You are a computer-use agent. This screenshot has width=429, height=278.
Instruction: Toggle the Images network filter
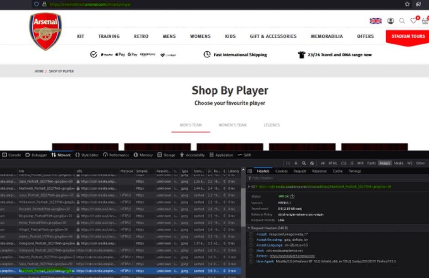[385, 163]
